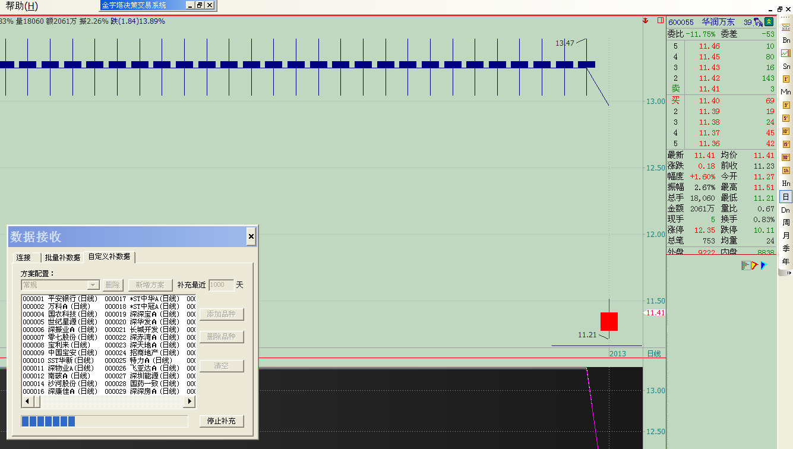793x449 pixels.
Task: Switch to the 5-minute chart period
Action: tap(785, 118)
